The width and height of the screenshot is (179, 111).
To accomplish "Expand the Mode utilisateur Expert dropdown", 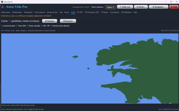I will pos(110,7).
